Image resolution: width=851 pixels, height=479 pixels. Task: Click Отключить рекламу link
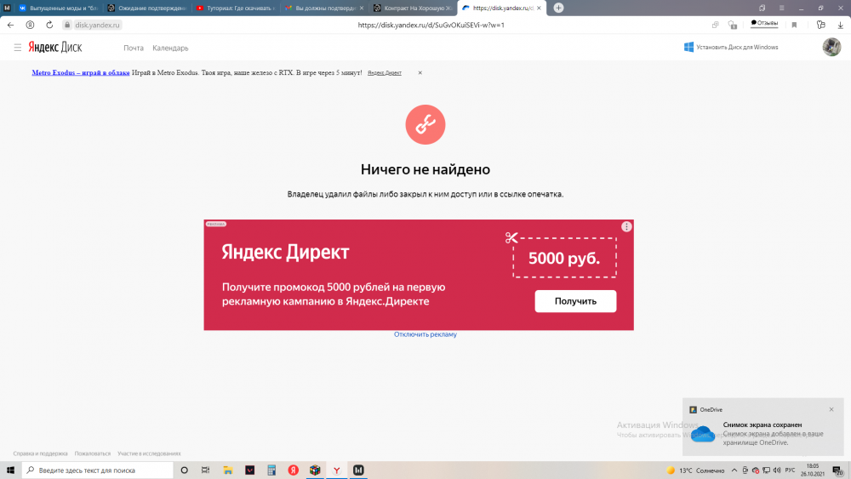pos(425,334)
